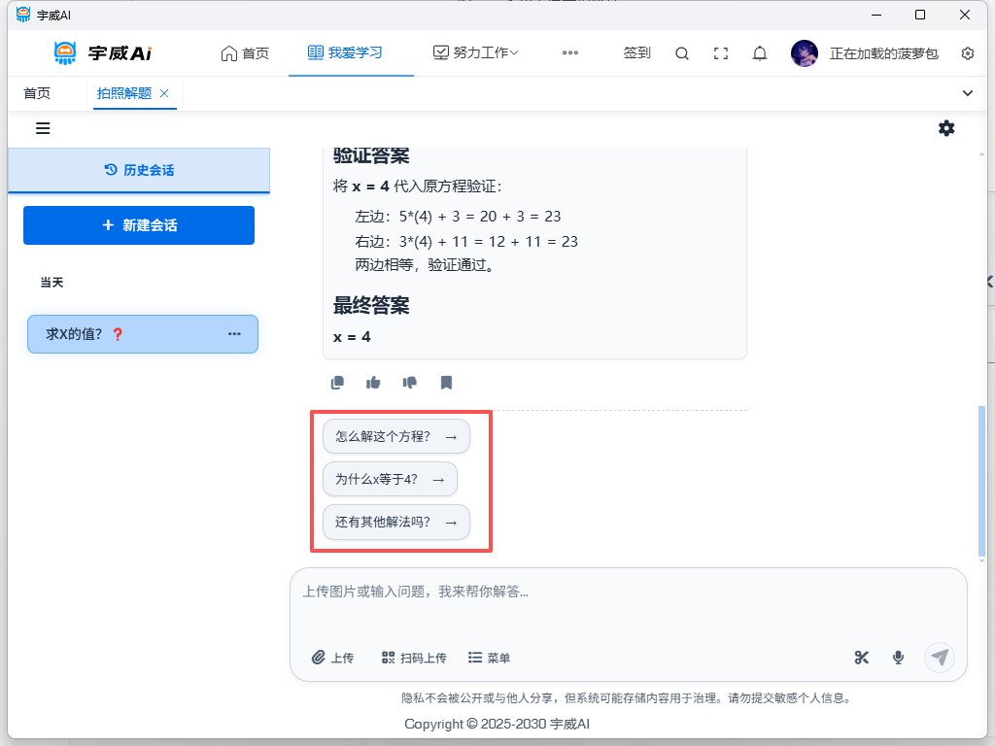This screenshot has height=746, width=995.
Task: Switch to the 首页 tab
Action: (x=37, y=93)
